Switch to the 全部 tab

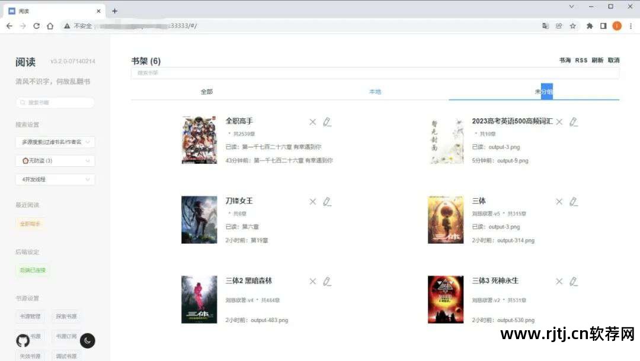pyautogui.click(x=207, y=92)
